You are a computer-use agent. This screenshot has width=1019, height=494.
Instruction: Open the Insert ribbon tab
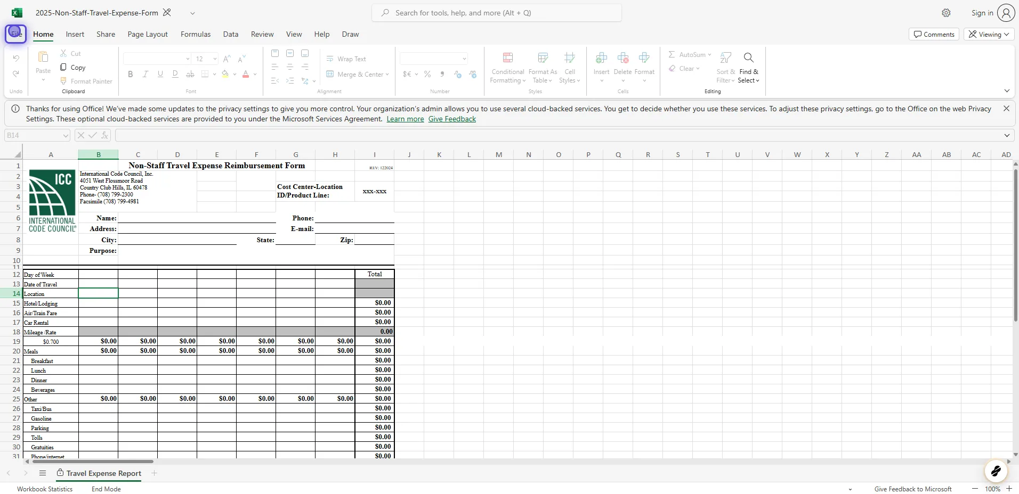75,34
